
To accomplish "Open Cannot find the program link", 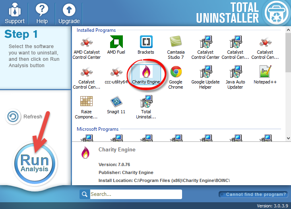I will click(253, 194).
